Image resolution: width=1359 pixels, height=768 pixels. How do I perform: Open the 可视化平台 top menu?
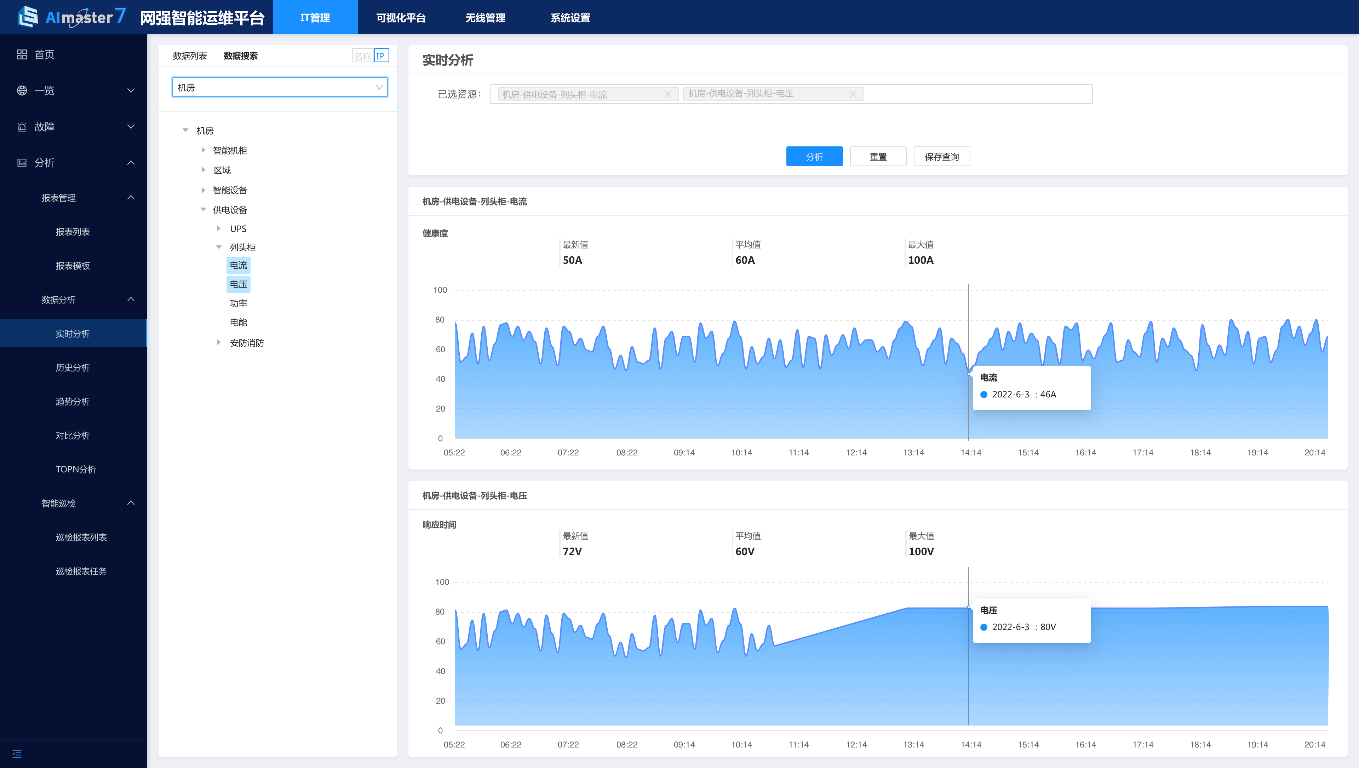coord(401,17)
